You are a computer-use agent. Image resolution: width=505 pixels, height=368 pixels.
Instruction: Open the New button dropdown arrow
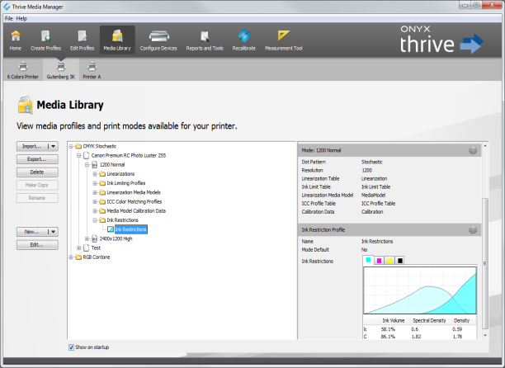(x=53, y=232)
